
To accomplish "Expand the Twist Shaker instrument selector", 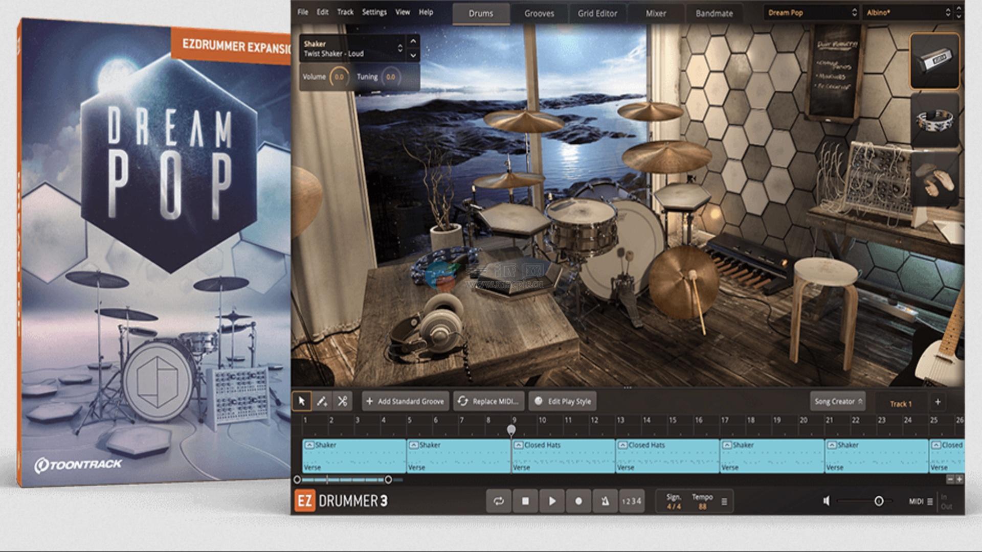I will coord(400,49).
